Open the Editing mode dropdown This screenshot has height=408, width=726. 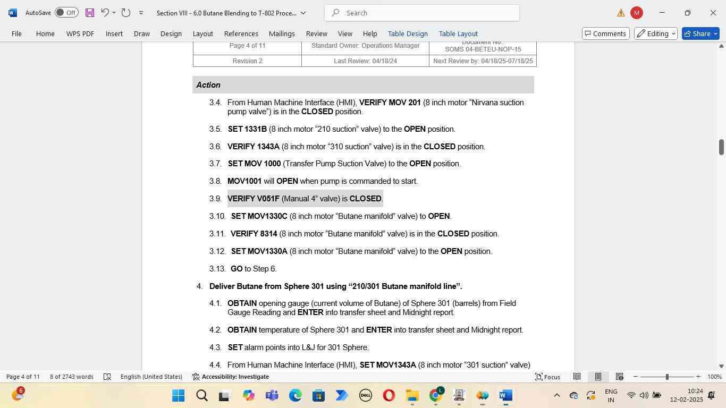pos(656,33)
